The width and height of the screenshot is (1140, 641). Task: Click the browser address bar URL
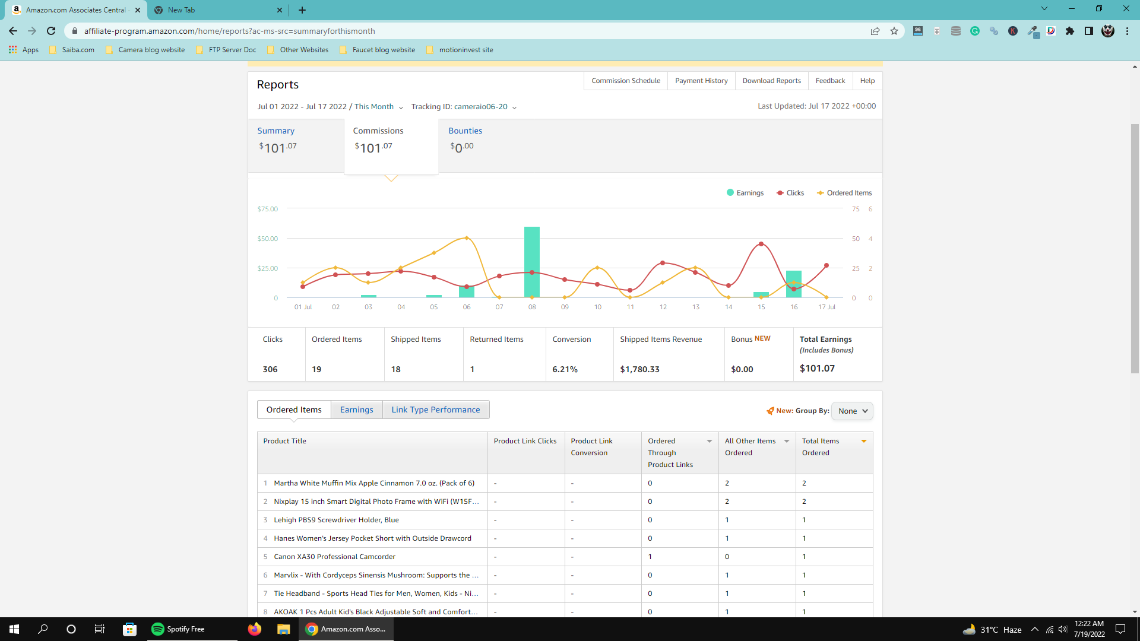(x=229, y=31)
